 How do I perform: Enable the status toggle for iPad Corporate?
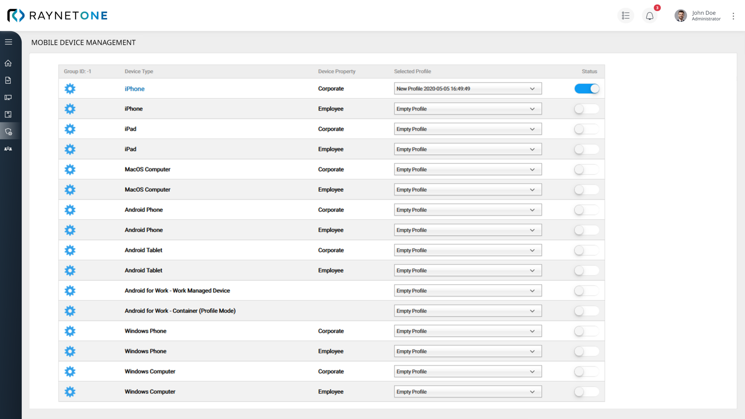coord(587,129)
